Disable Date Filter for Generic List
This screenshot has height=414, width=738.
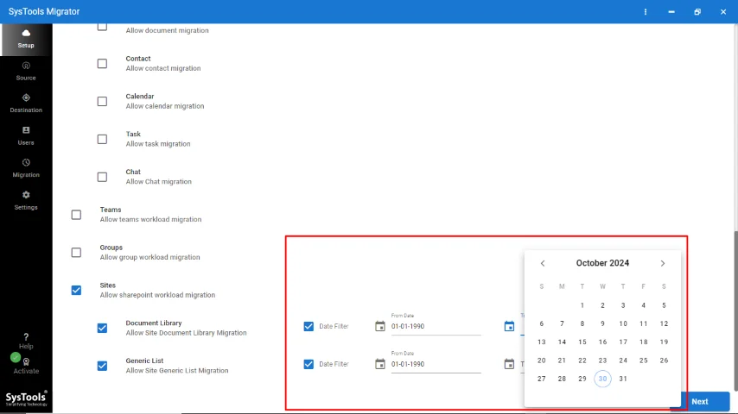click(x=309, y=364)
